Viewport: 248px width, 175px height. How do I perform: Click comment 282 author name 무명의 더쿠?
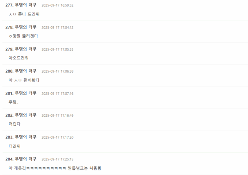[x=26, y=115]
